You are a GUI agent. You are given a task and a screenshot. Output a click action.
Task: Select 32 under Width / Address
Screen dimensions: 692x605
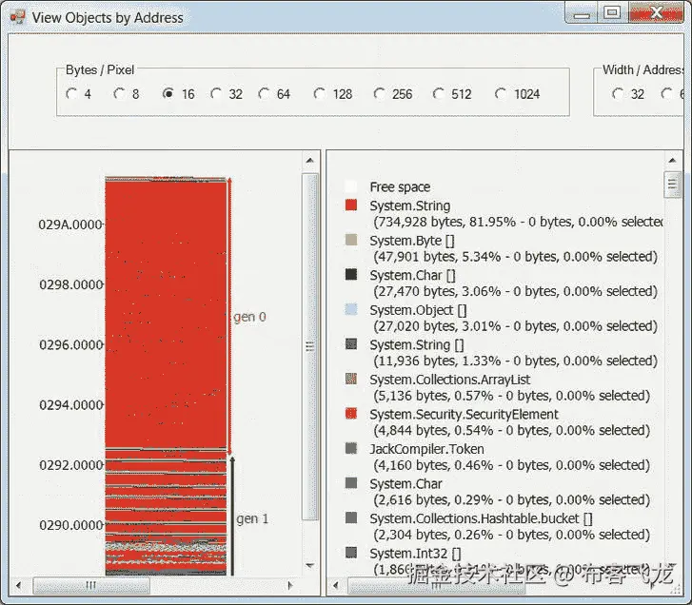click(x=619, y=93)
